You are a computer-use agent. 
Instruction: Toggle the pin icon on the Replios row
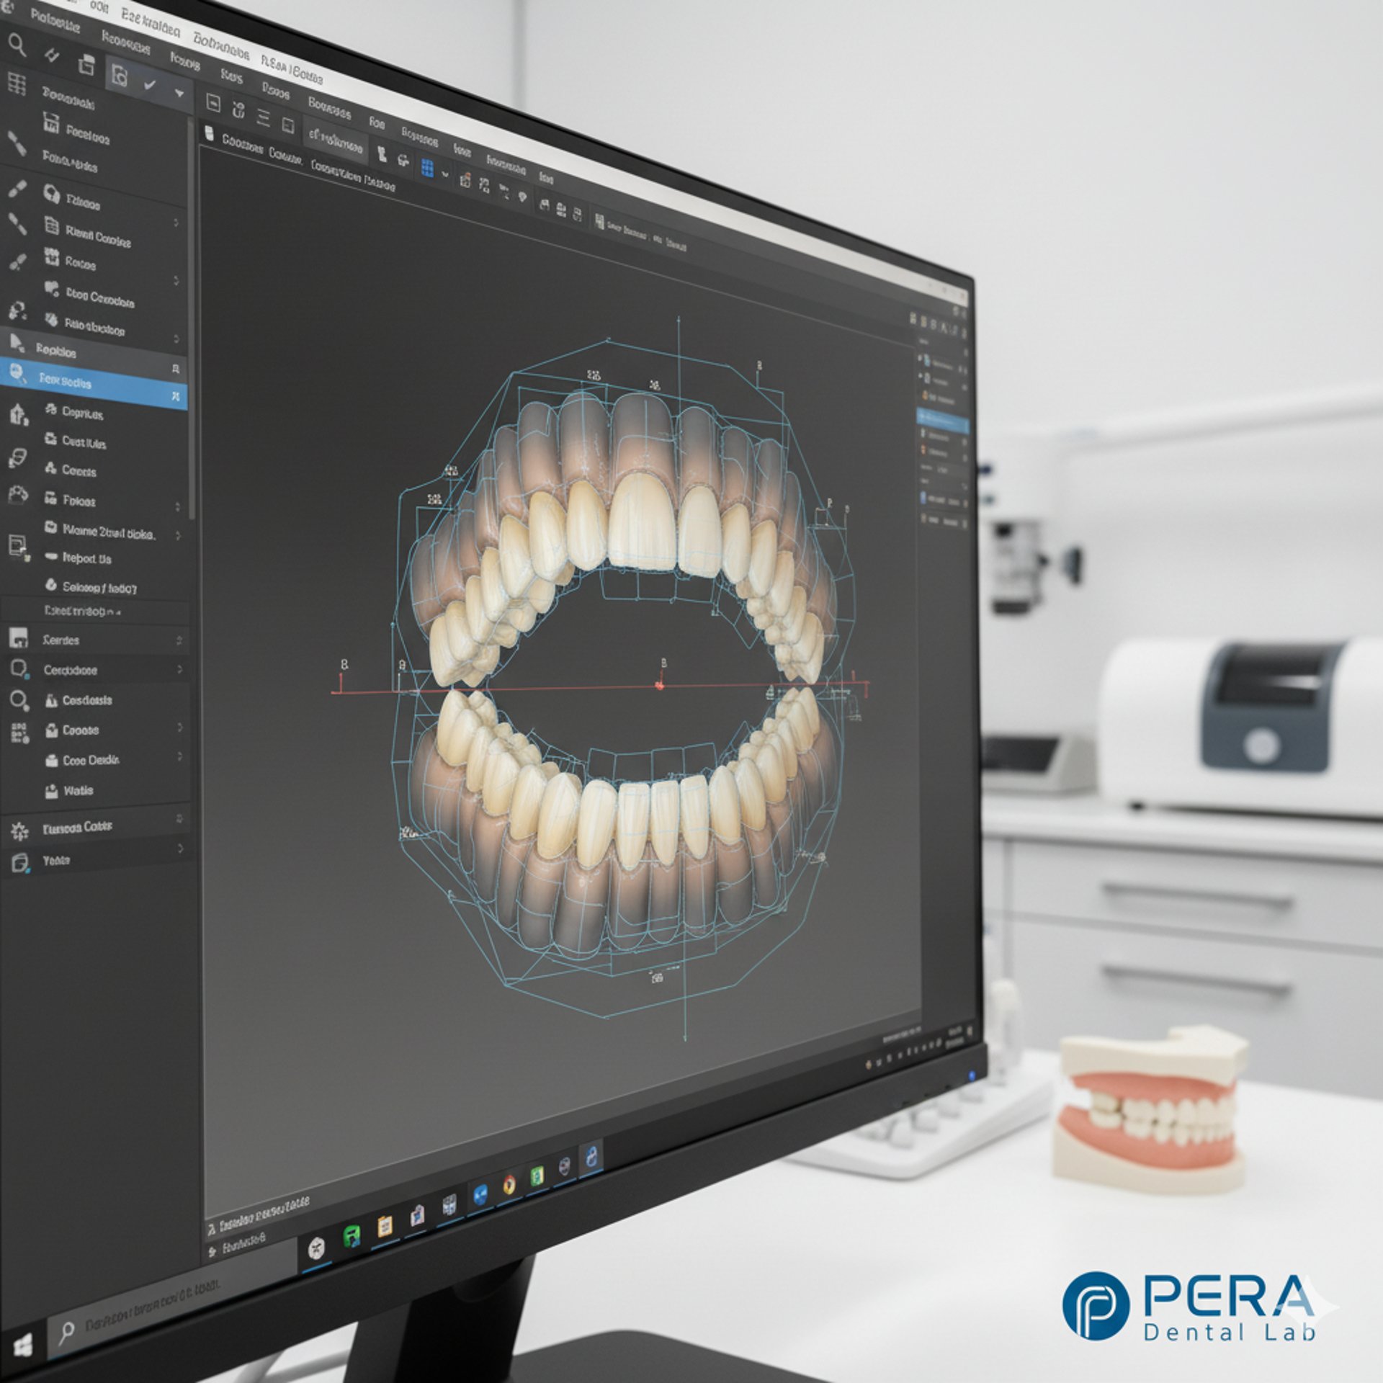pos(175,368)
